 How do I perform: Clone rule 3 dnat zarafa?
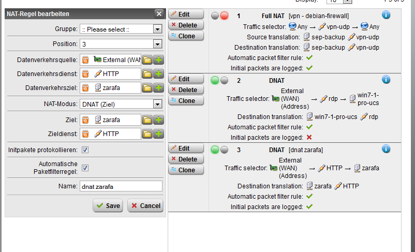tap(186, 170)
